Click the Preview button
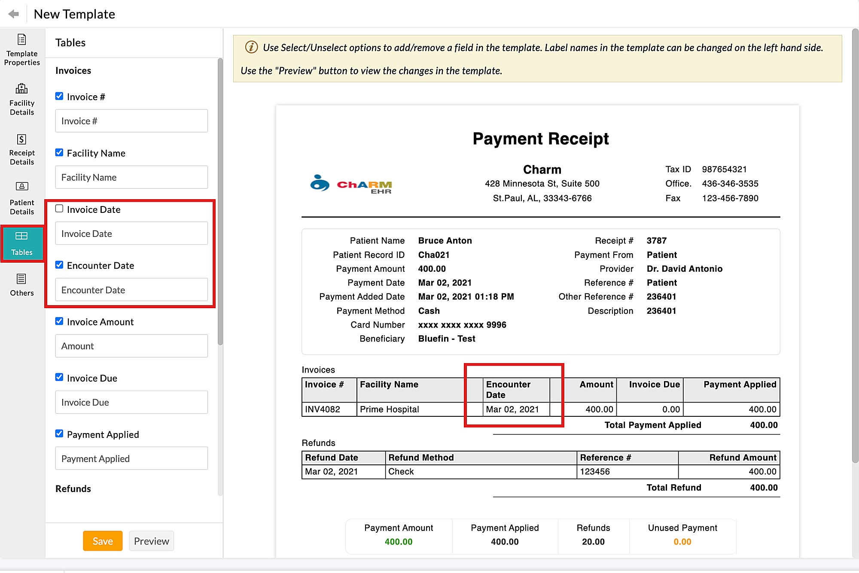 151,541
